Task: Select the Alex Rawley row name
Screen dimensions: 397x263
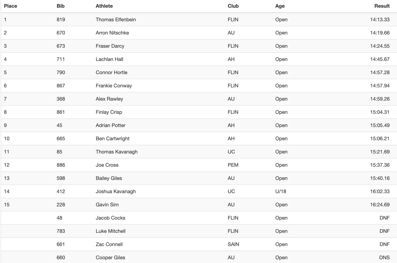Action: 109,99
